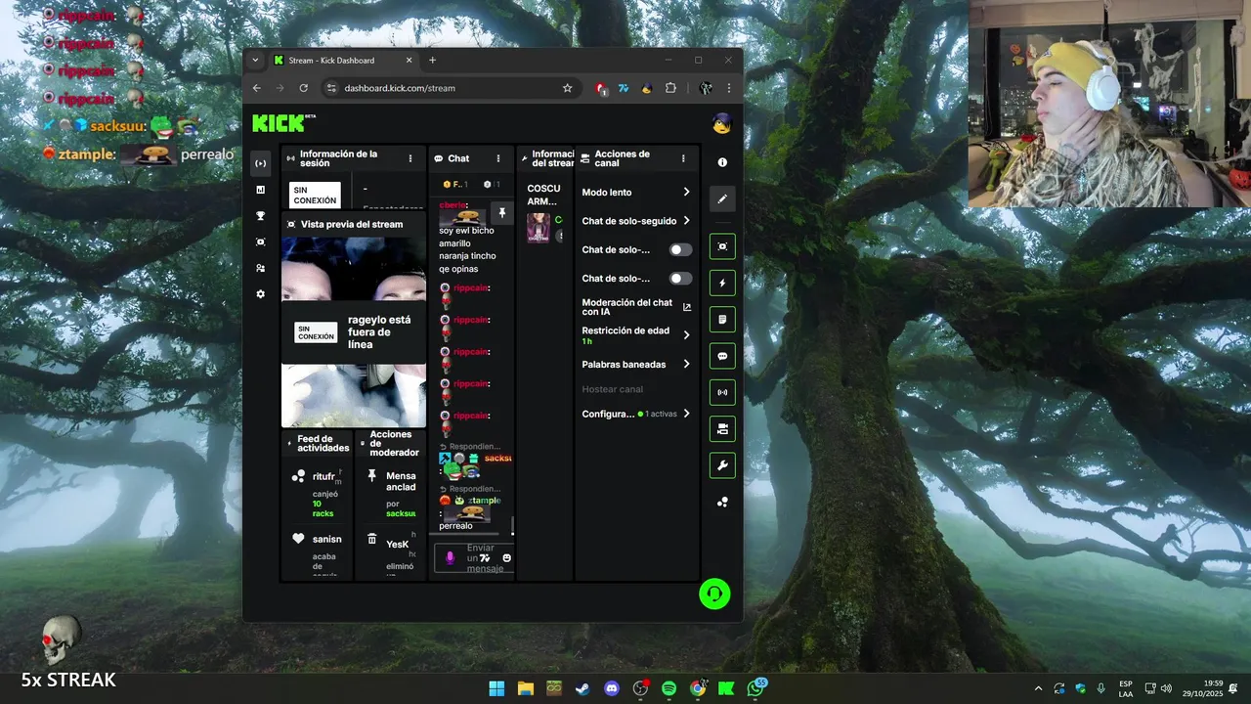
Task: Open Chrome's three-dot menu
Action: tap(728, 88)
